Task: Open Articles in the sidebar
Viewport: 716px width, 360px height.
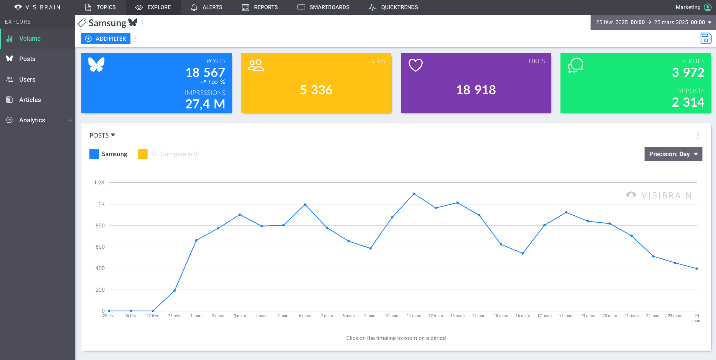Action: coord(37,100)
